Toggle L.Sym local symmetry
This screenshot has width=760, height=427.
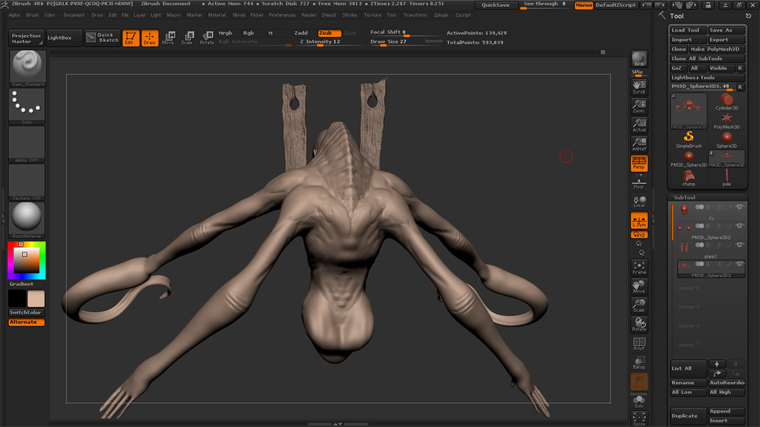coord(639,221)
